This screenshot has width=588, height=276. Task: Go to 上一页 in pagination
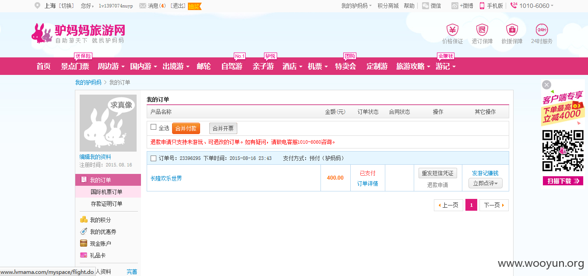tap(448, 205)
